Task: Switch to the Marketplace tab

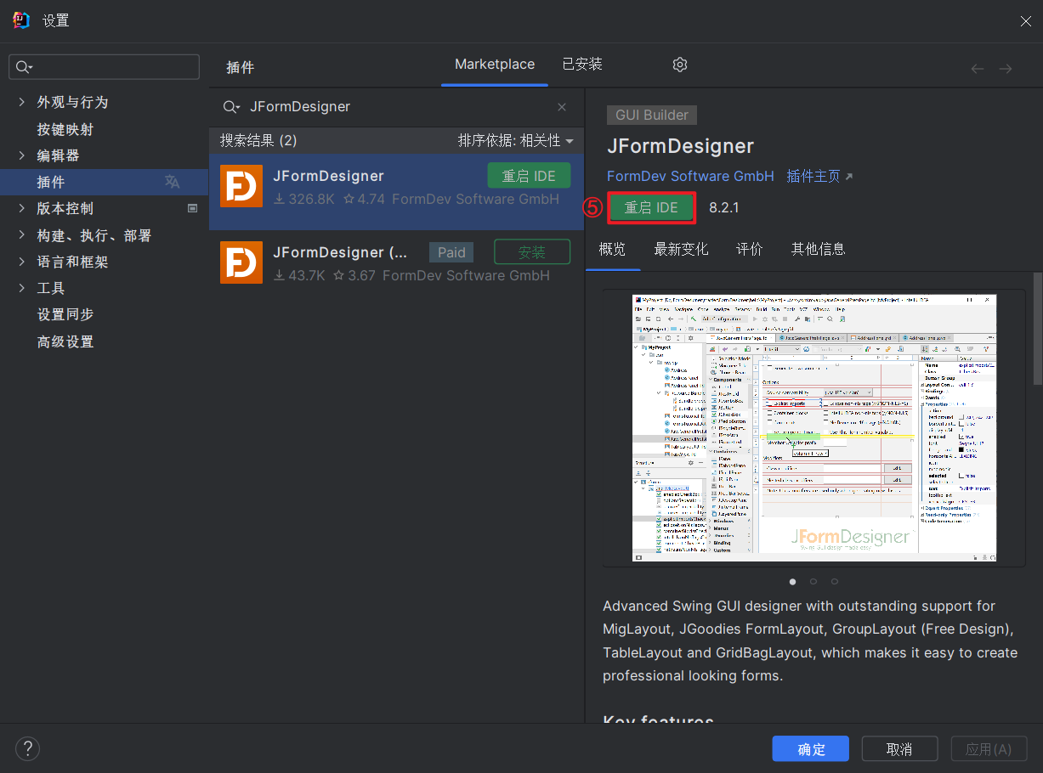Action: click(x=495, y=65)
